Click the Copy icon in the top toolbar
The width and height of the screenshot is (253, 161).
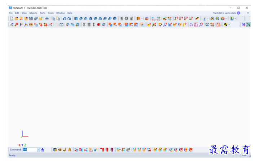click(x=53, y=19)
